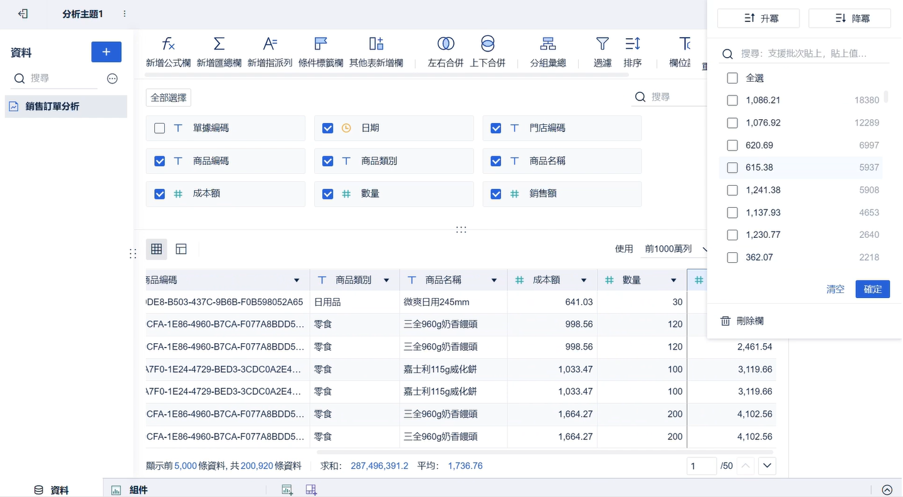Click 新增指派列 assignment tool

coord(270,51)
